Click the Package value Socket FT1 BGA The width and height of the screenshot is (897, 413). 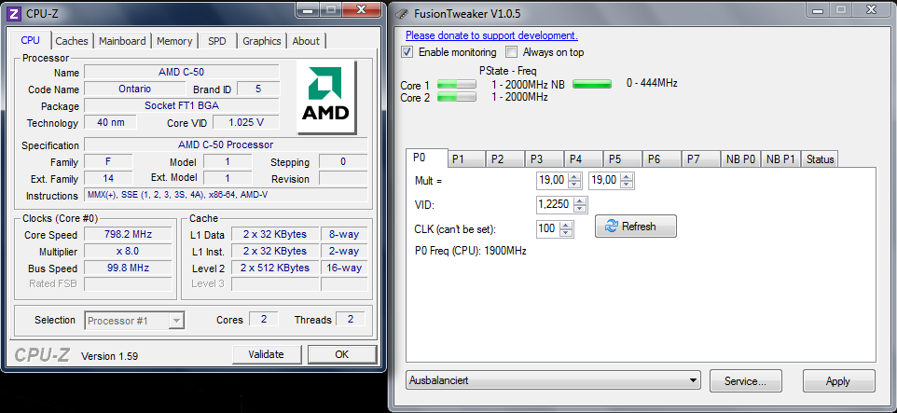coord(181,105)
